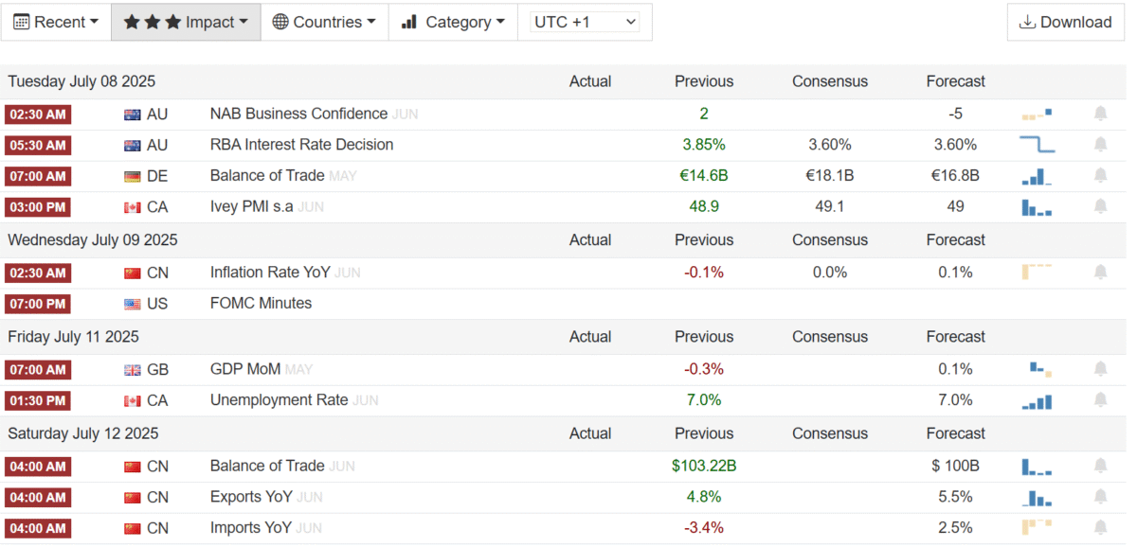Expand the three-star Impact filter dropdown
This screenshot has width=1137, height=547.
186,22
